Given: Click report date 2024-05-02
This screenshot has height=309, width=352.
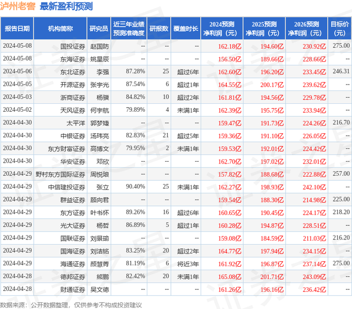Looking at the screenshot, I should pyautogui.click(x=17, y=110).
